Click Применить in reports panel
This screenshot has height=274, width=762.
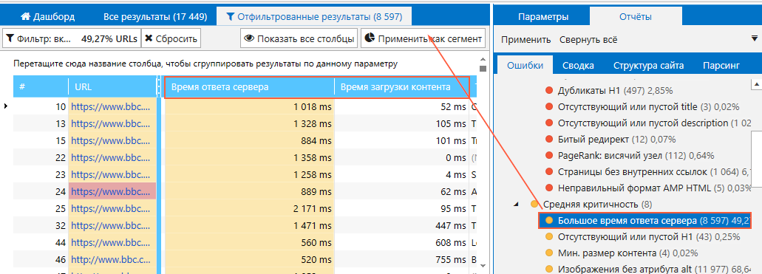pos(525,40)
